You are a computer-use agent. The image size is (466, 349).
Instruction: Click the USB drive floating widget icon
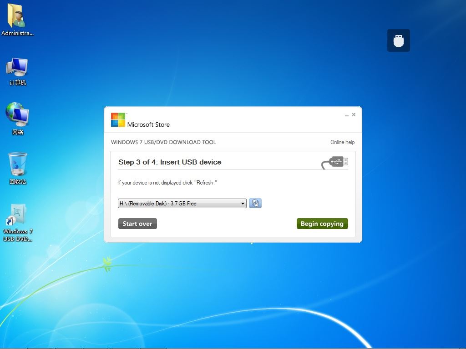coord(398,40)
